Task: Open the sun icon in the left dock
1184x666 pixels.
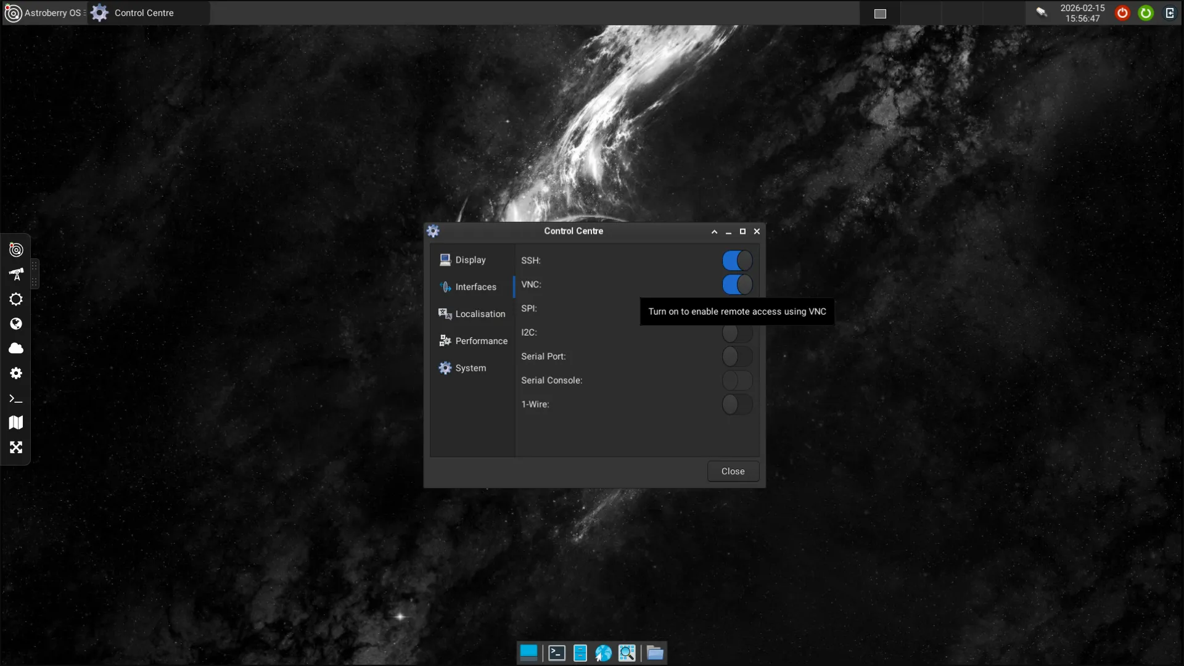Action: click(x=16, y=299)
